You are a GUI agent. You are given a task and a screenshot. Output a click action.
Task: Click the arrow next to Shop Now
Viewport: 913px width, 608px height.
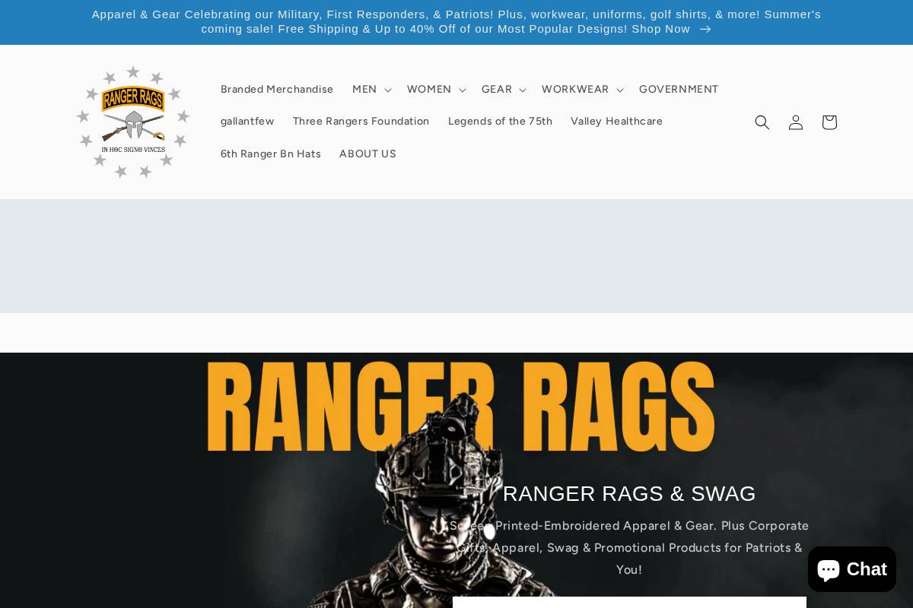(x=705, y=29)
